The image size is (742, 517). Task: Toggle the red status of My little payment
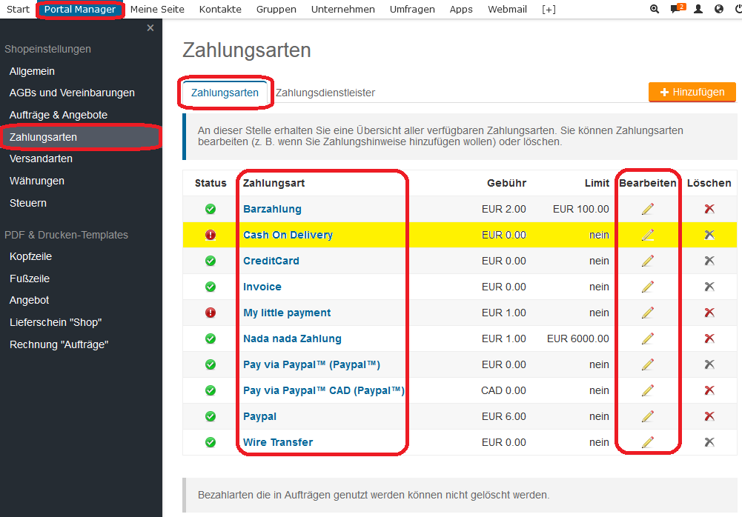point(211,313)
